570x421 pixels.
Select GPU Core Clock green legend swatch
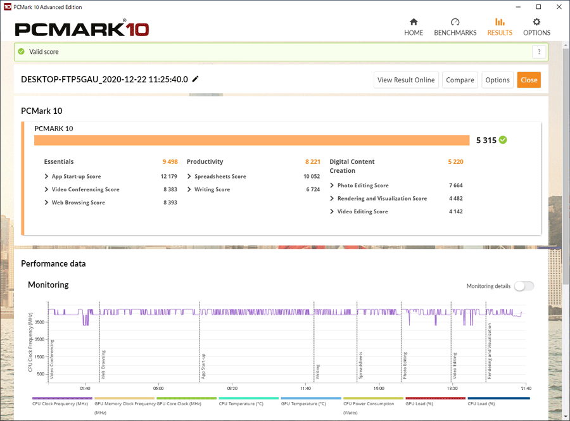pos(186,398)
